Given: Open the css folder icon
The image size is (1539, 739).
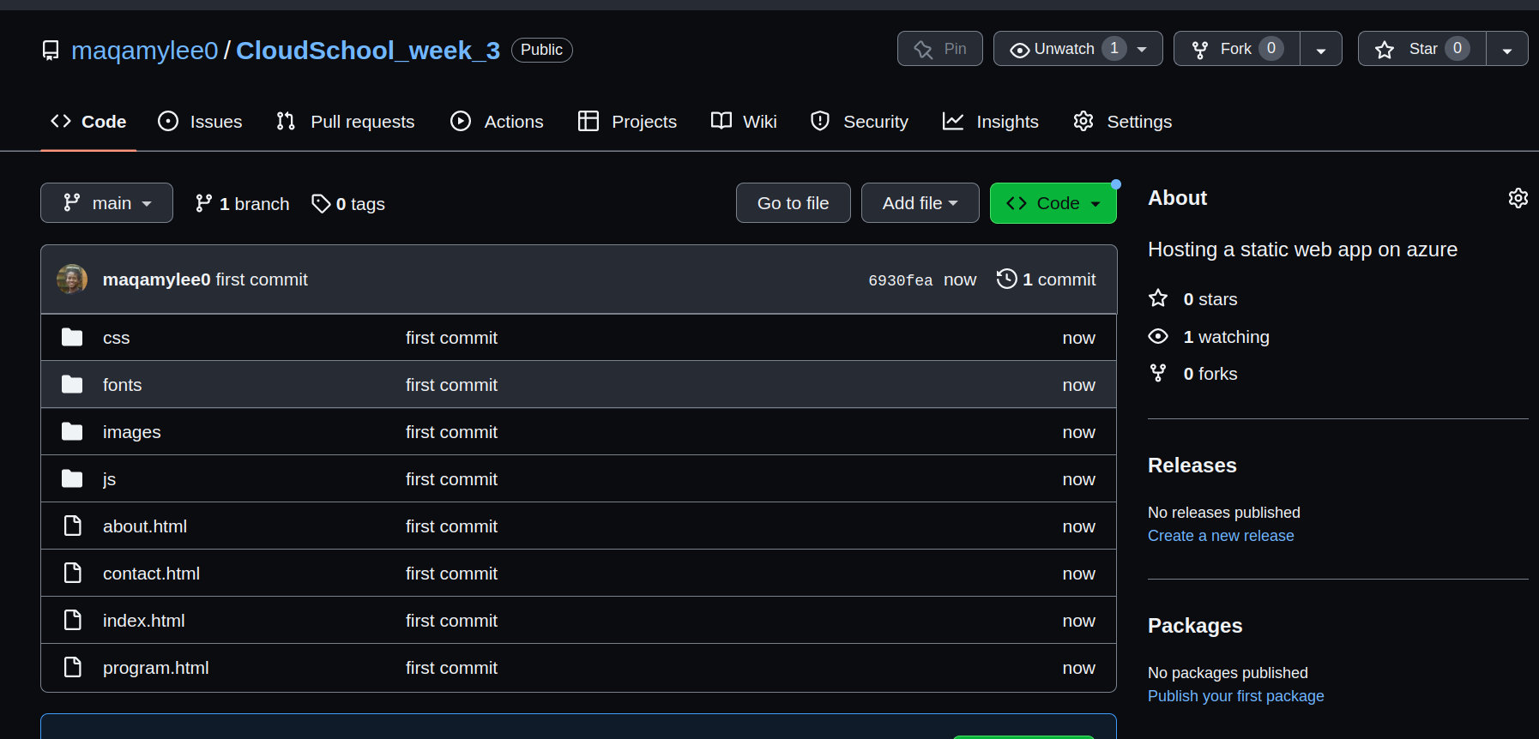Looking at the screenshot, I should (x=72, y=338).
